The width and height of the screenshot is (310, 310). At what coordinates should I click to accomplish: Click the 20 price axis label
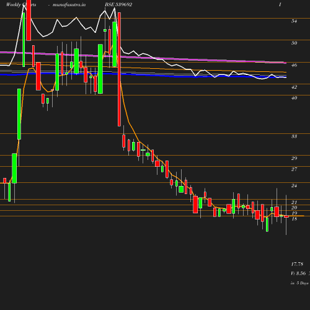[x=294, y=208]
